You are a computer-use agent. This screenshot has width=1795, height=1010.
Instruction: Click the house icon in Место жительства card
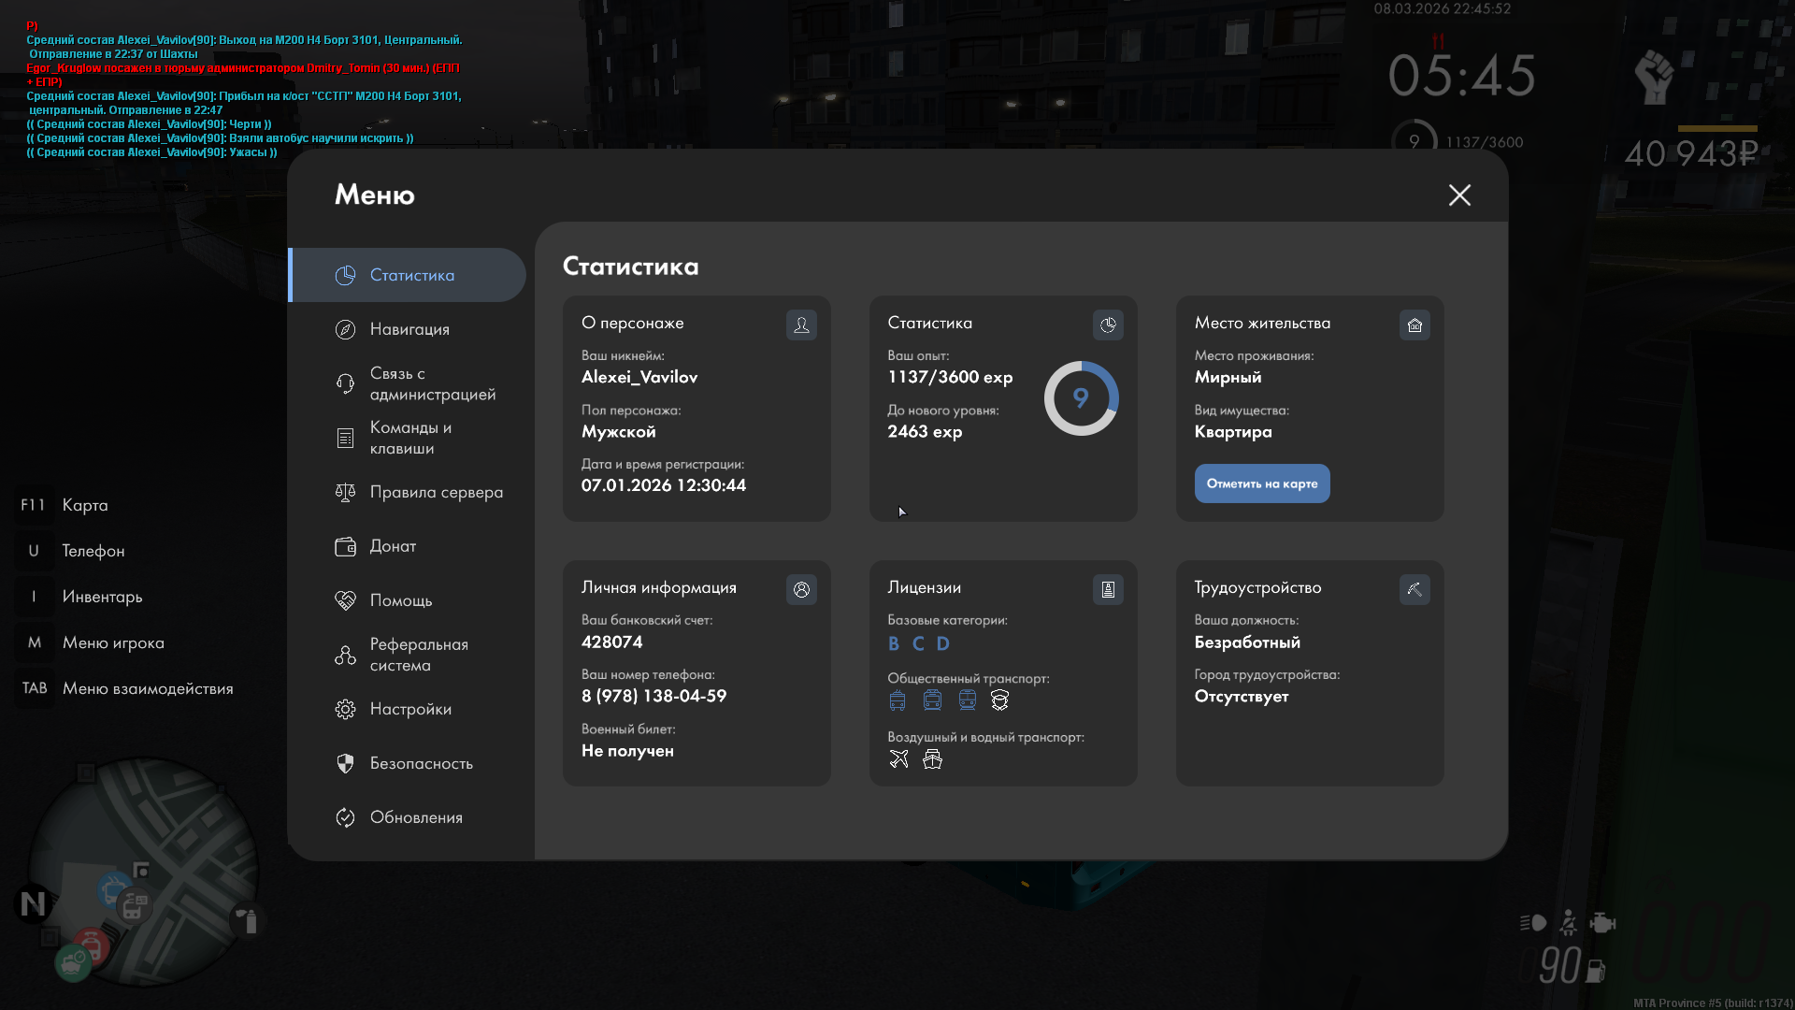[x=1414, y=325]
